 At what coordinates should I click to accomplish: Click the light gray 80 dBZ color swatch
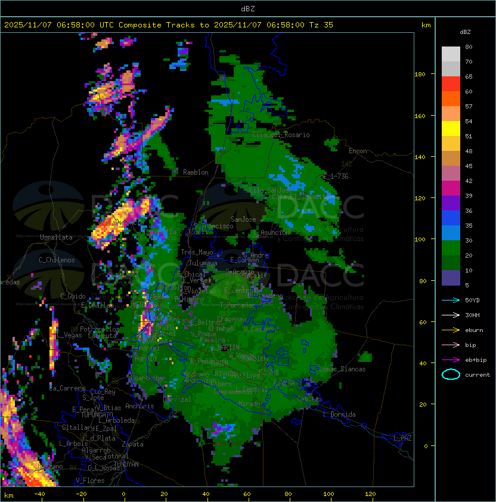tap(451, 54)
